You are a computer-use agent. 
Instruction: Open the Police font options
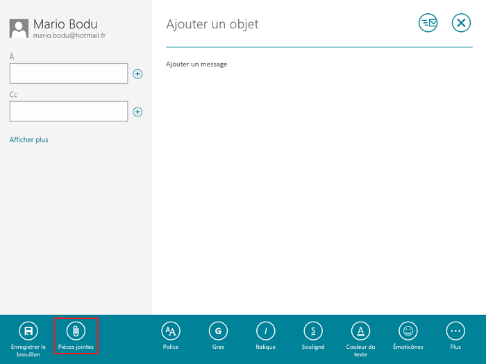[x=171, y=336]
